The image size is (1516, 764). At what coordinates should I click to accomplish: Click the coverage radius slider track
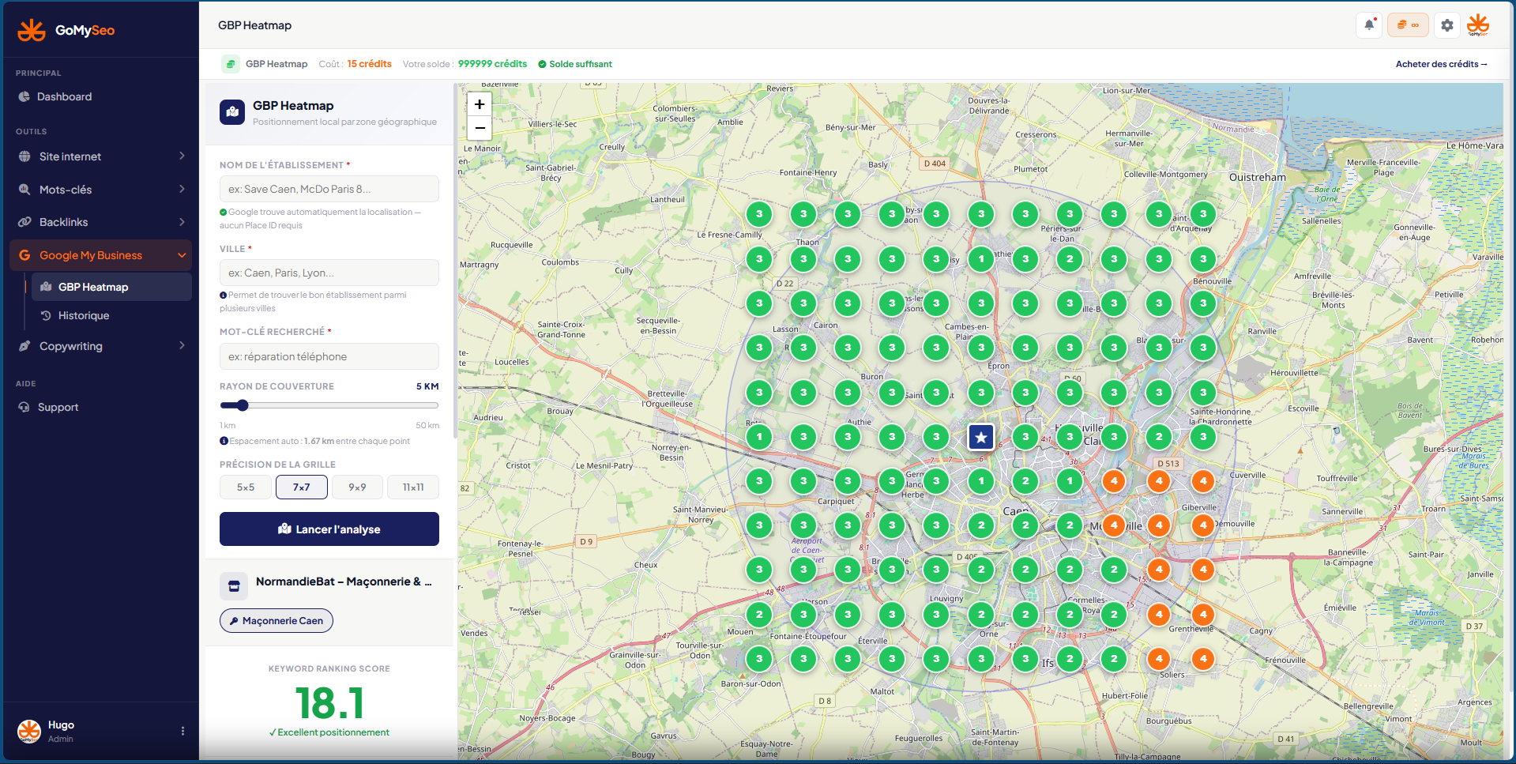point(329,405)
